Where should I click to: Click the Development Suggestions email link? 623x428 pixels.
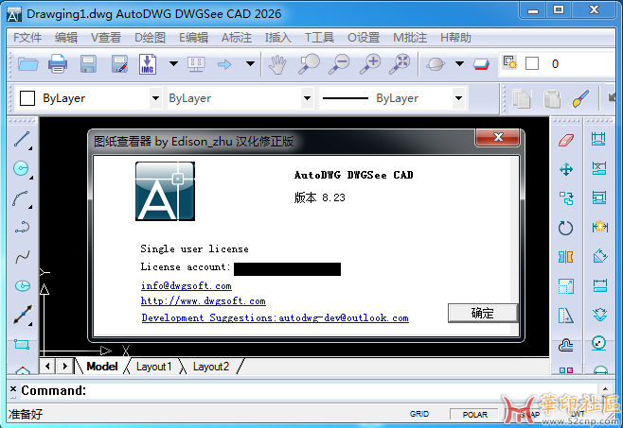click(275, 317)
